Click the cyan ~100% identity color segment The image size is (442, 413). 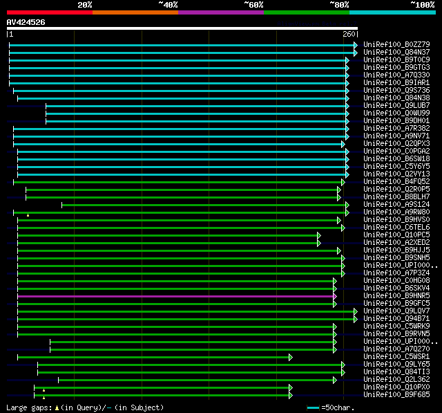(x=393, y=12)
